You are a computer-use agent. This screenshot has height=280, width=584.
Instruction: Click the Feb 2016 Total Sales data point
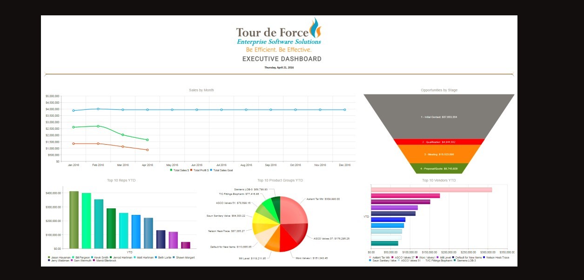coord(98,126)
